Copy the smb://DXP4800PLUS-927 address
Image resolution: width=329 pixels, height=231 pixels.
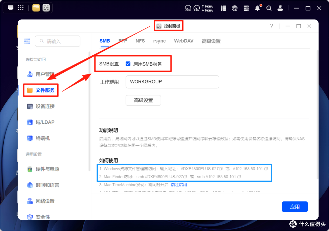click(185, 177)
